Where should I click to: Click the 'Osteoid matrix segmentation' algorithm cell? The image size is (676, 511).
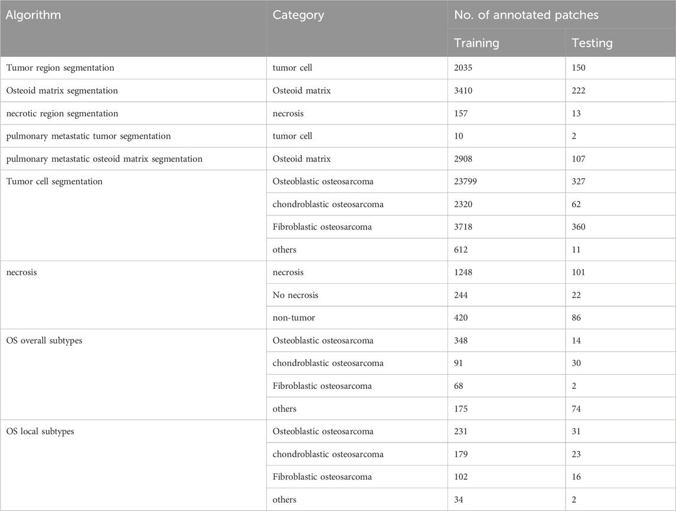pos(62,91)
